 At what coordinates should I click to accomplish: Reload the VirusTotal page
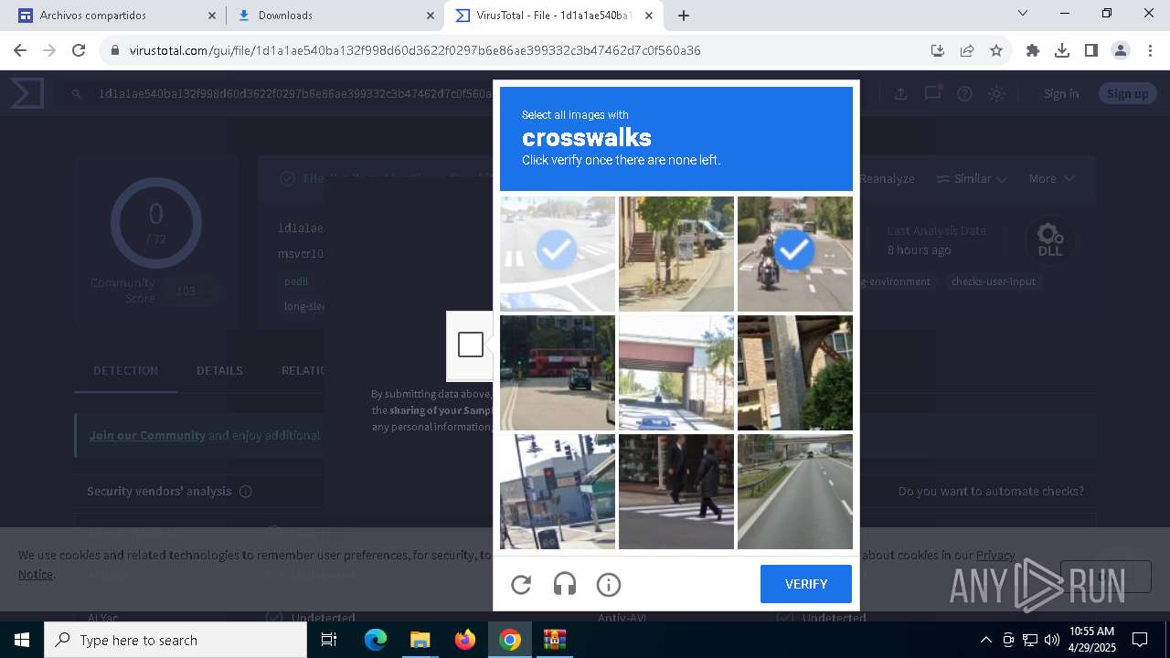(79, 50)
